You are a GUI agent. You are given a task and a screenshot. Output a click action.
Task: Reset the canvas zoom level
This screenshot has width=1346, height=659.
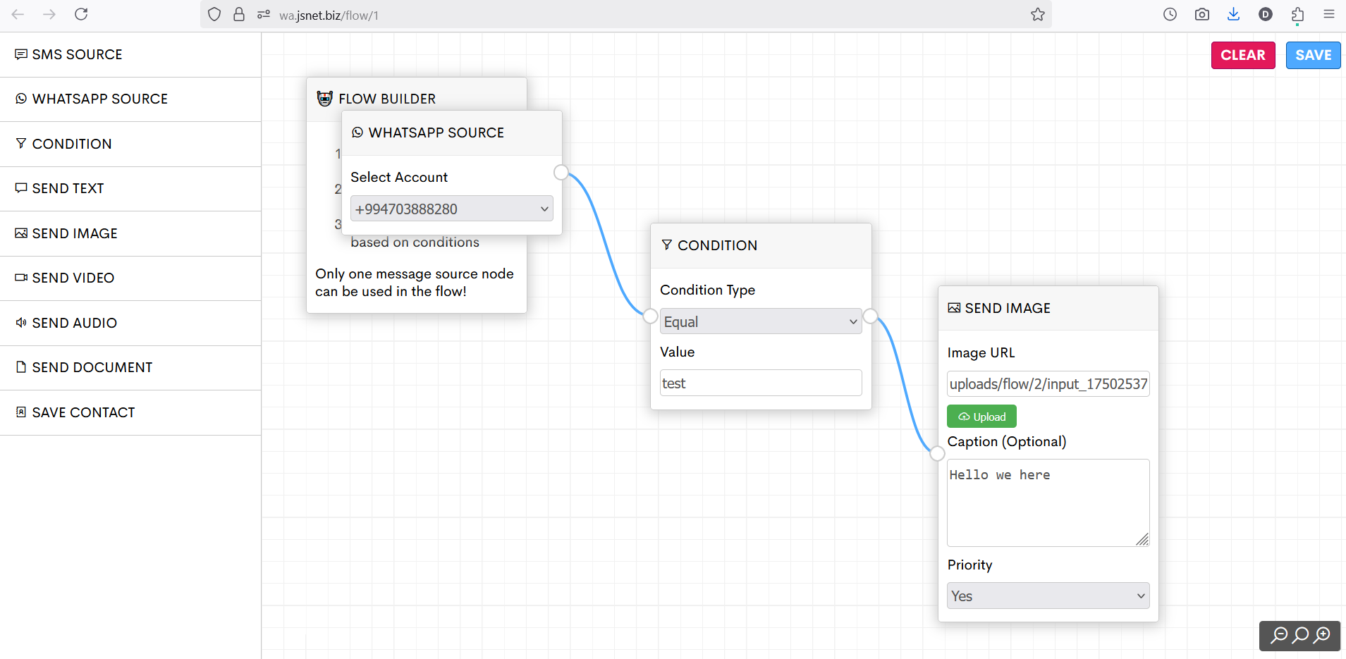click(1300, 636)
